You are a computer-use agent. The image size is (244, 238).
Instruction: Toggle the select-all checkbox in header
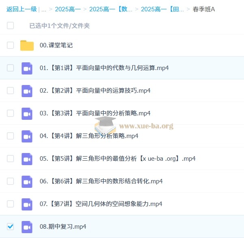[11, 25]
